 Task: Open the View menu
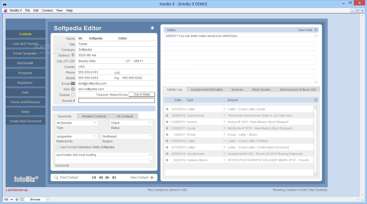tap(59, 10)
